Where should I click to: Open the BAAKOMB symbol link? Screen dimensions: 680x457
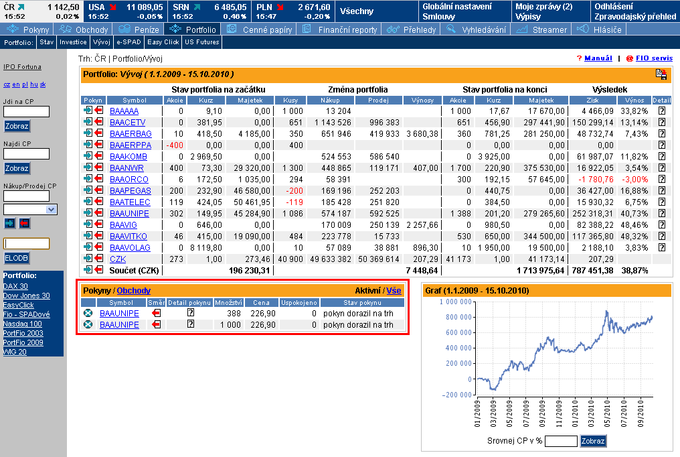(129, 156)
